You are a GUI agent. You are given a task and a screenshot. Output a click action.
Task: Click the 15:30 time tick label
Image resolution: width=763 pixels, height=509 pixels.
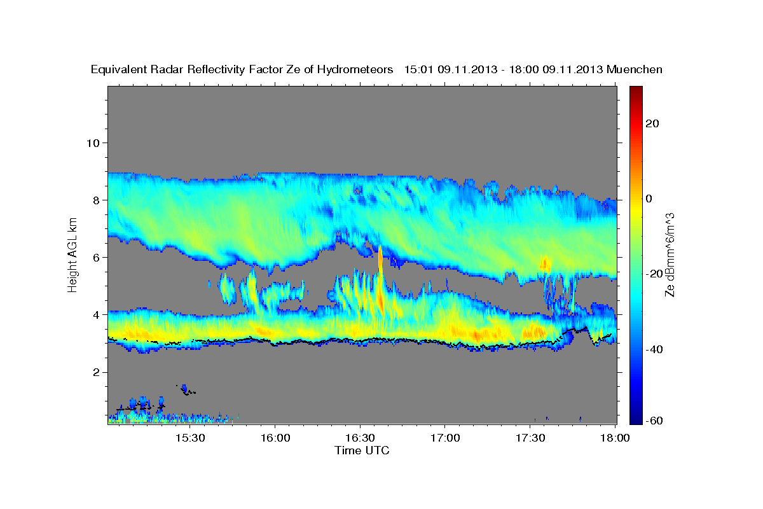(190, 438)
